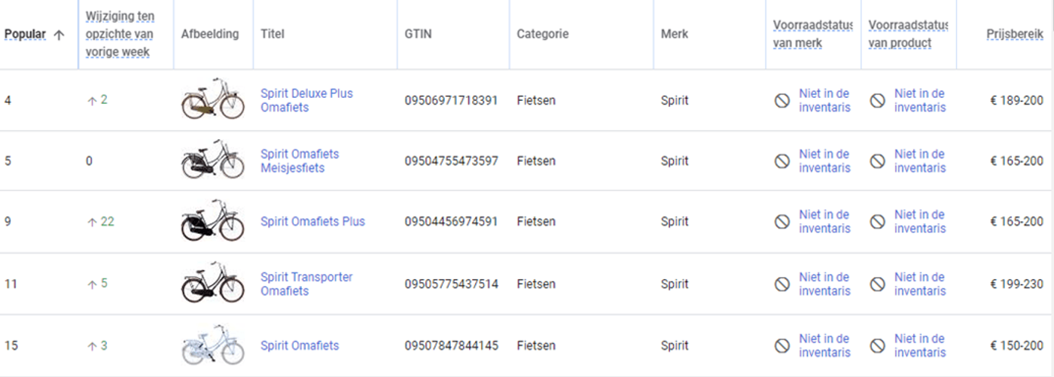Click the Wijziging ten opzichte van vorige week header

coord(120,34)
